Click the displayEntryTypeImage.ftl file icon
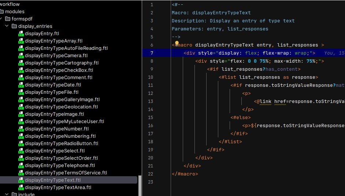The width and height of the screenshot is (345, 196). [21, 114]
